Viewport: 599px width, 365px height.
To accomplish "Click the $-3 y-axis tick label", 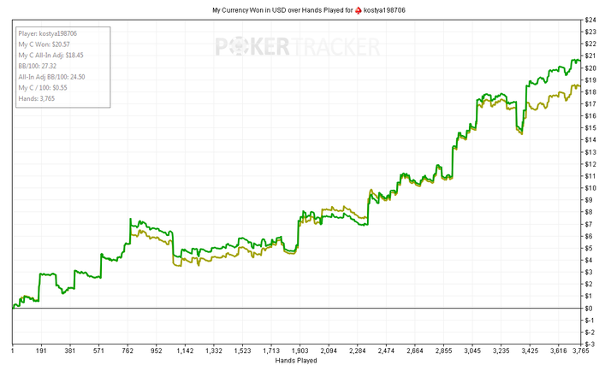I will [x=590, y=344].
